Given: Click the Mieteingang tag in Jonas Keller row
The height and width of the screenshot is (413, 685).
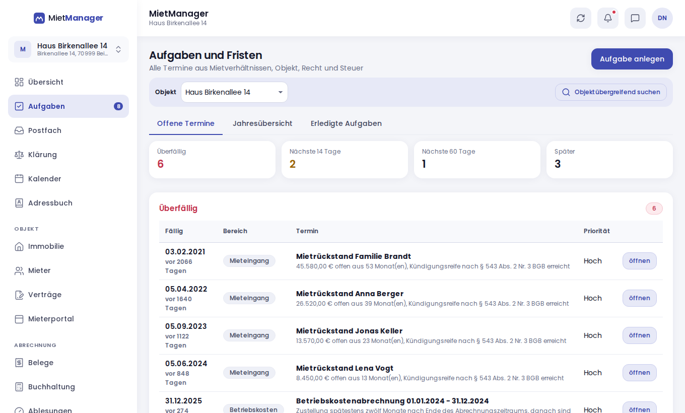Looking at the screenshot, I should tap(249, 335).
